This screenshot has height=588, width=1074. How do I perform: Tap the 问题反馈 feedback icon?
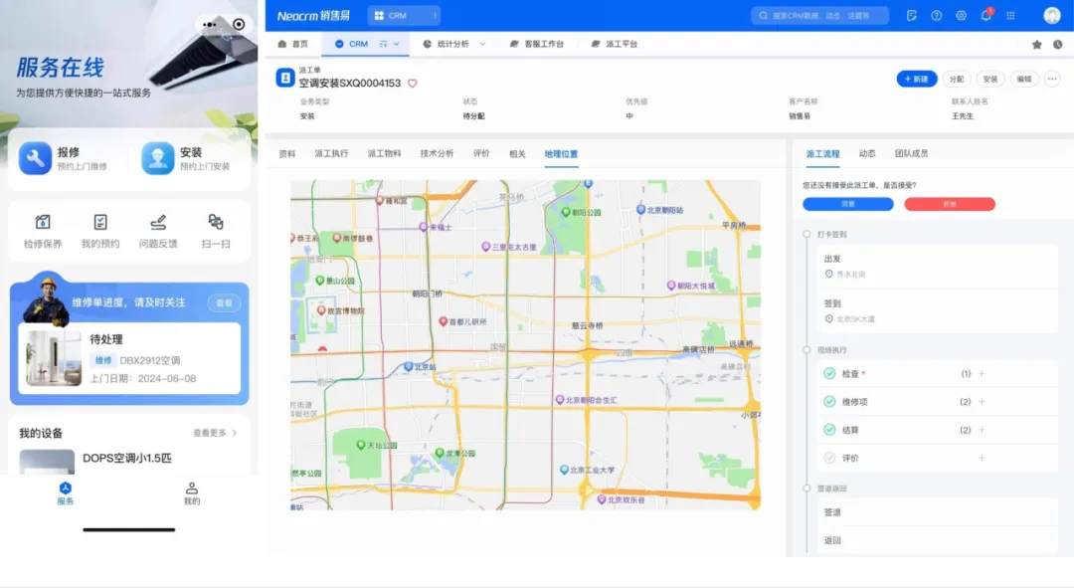[x=158, y=222]
